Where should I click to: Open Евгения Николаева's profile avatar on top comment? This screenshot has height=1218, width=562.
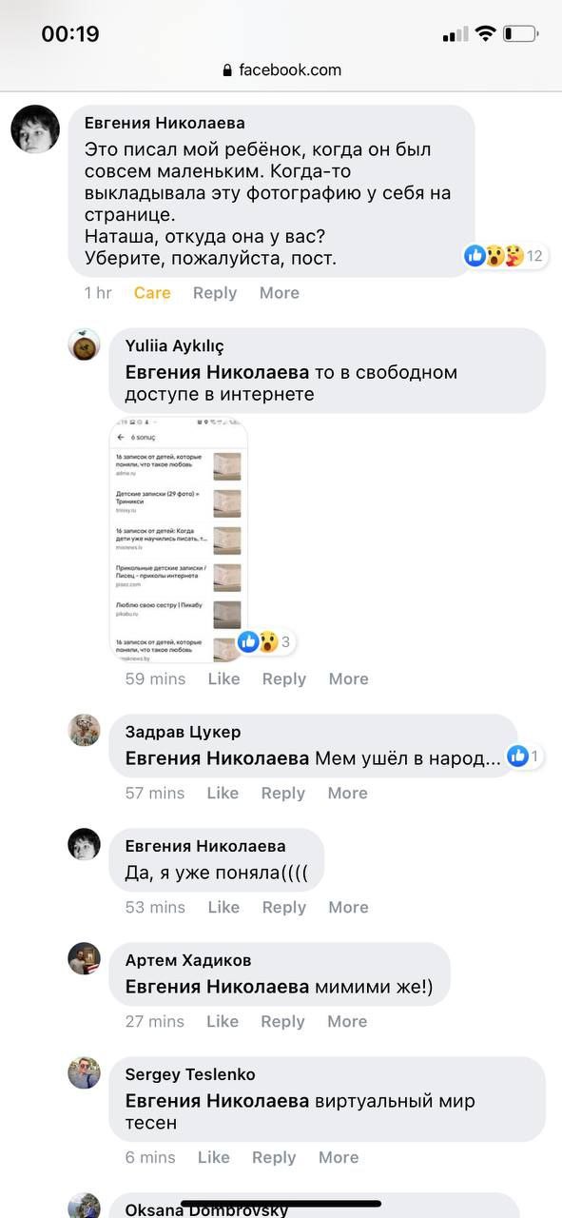35,129
